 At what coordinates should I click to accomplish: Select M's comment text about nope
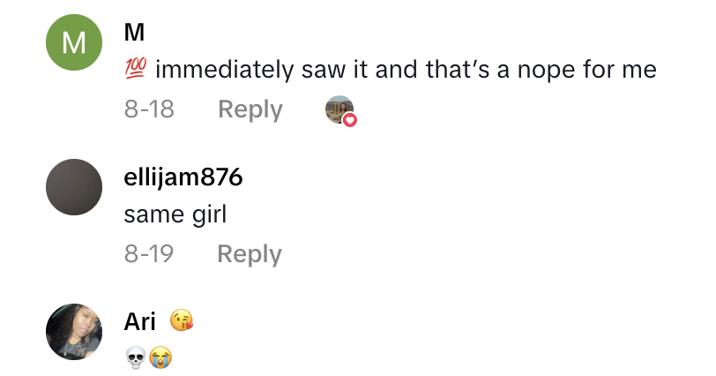(x=406, y=69)
